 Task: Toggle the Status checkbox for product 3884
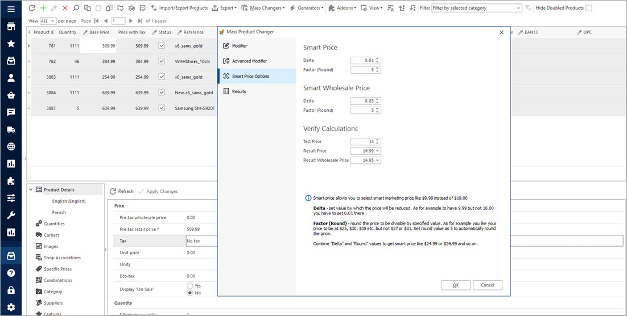click(162, 92)
